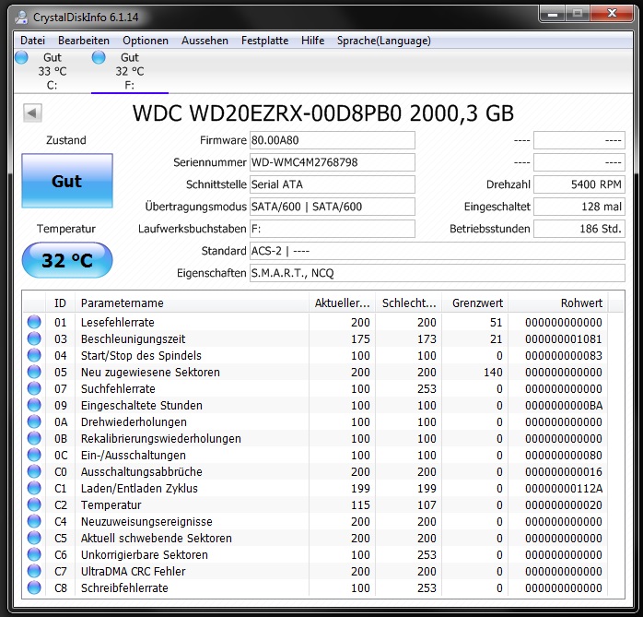The height and width of the screenshot is (617, 643).
Task: Click the 32 °C temperature button
Action: pos(67,260)
